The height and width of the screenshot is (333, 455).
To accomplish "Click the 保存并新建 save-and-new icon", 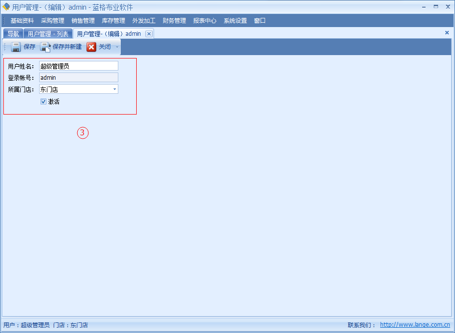I will click(x=45, y=47).
